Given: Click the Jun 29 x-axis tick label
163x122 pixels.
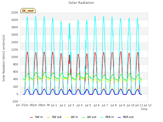Looking at the screenshot, I should 37,105.
